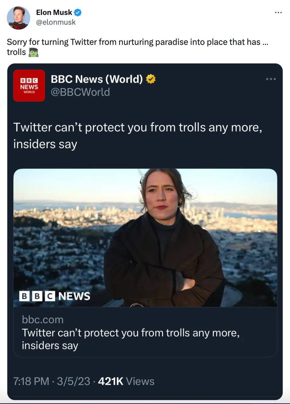This screenshot has height=404, width=290.
Task: Click Elon Musk's profile avatar
Action: pos(18,18)
